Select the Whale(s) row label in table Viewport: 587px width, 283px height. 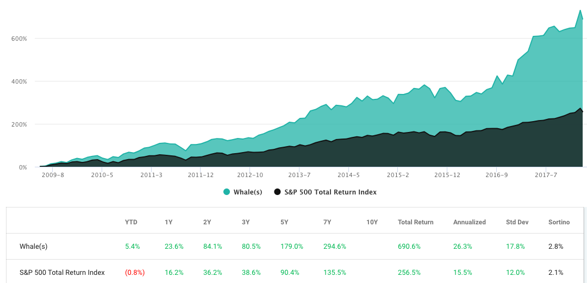[33, 246]
